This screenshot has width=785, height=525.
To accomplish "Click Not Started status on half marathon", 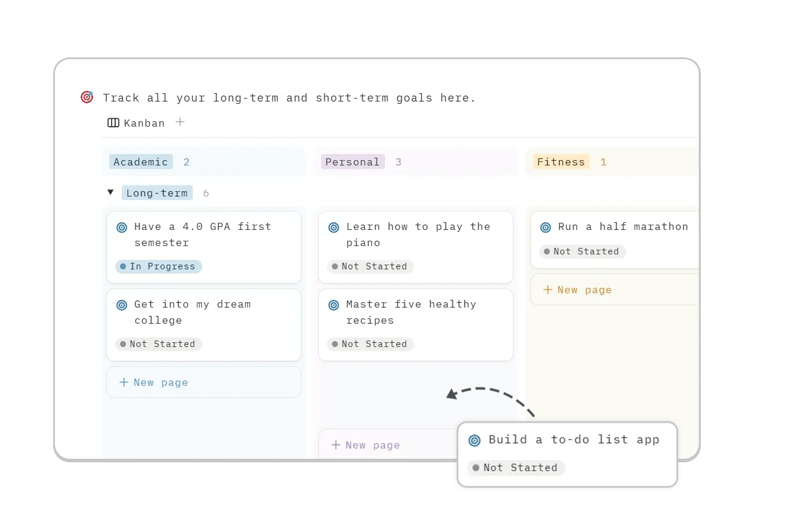I will click(582, 251).
